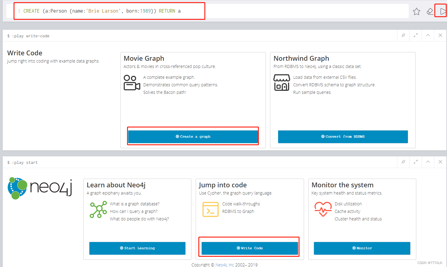Close the play start frame
Image resolution: width=447 pixels, height=267 pixels.
coord(440,162)
